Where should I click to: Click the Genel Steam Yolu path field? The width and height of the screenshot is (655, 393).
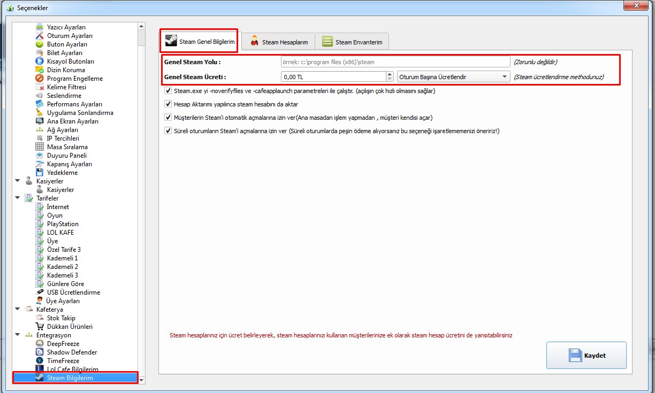tap(395, 62)
